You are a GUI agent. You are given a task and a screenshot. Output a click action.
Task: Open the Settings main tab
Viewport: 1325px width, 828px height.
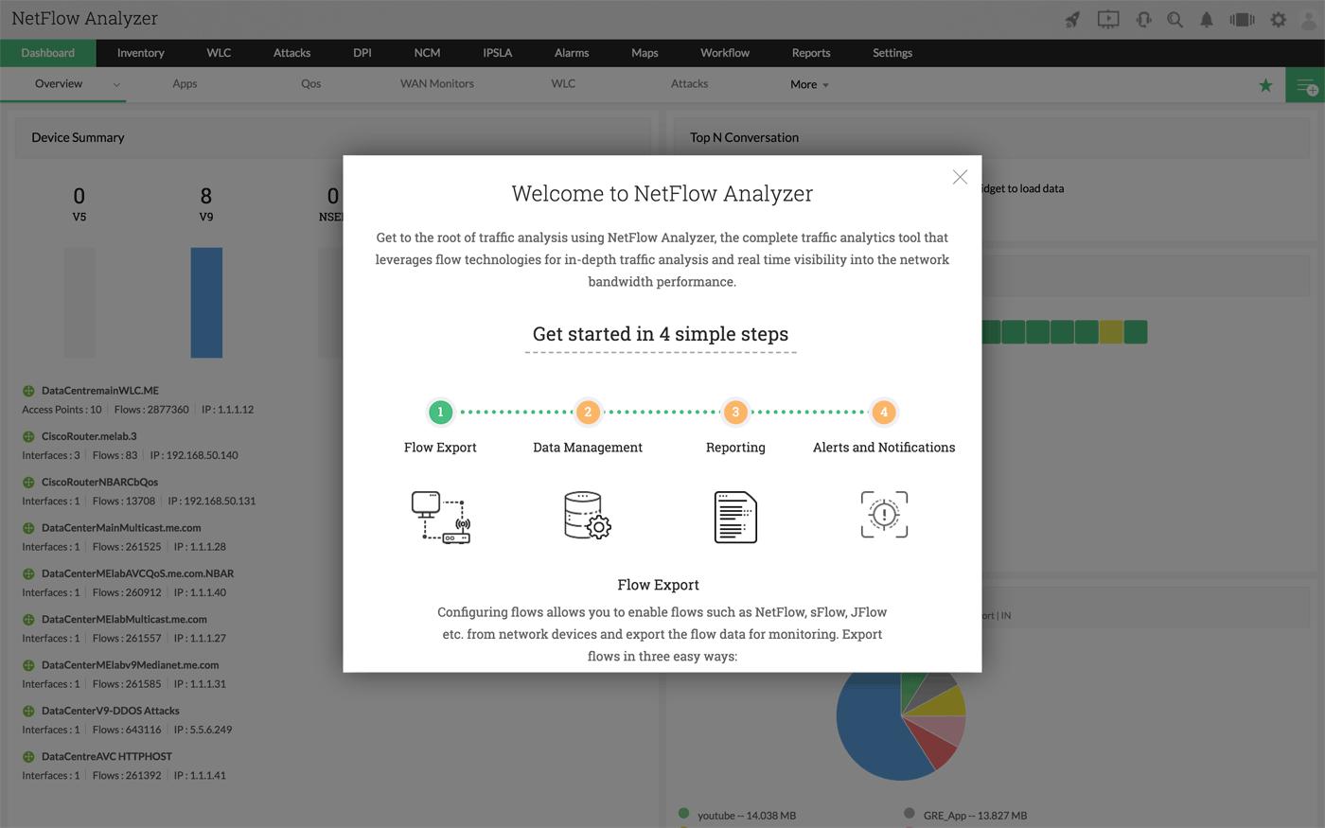(x=892, y=53)
